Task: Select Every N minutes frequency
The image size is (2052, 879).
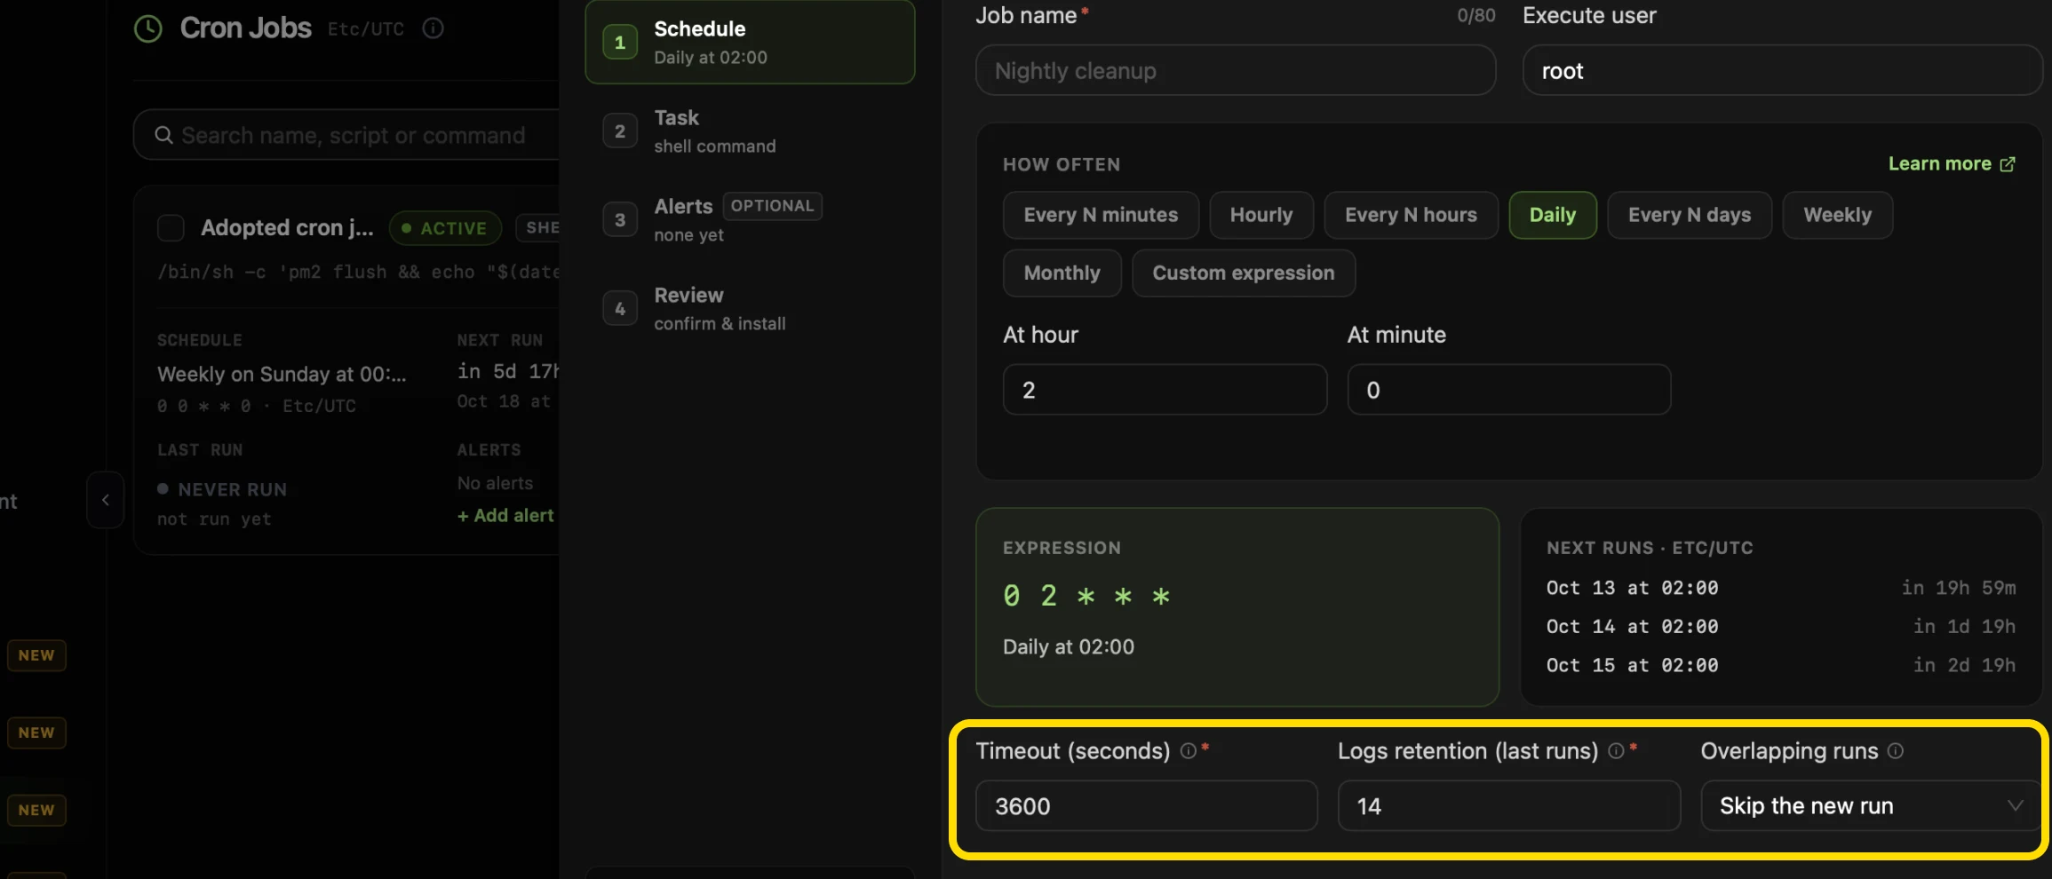Action: pos(1101,215)
